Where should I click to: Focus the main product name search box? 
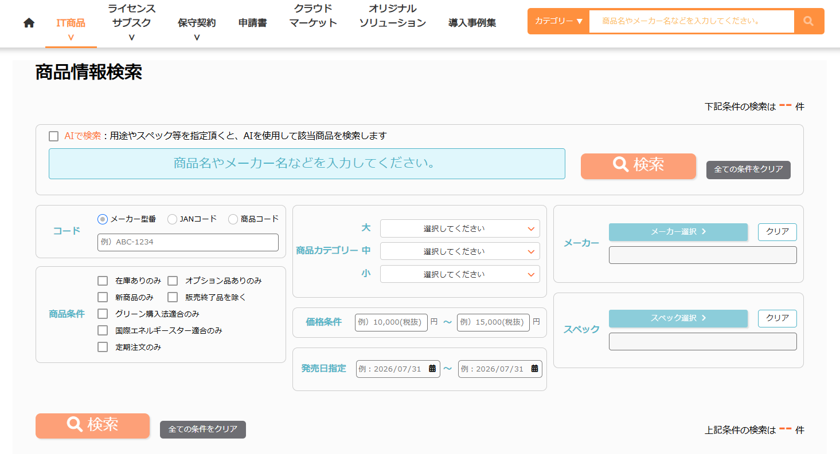pyautogui.click(x=307, y=164)
